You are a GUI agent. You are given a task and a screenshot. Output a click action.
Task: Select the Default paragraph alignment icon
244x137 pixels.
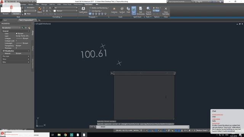(x=90, y=14)
